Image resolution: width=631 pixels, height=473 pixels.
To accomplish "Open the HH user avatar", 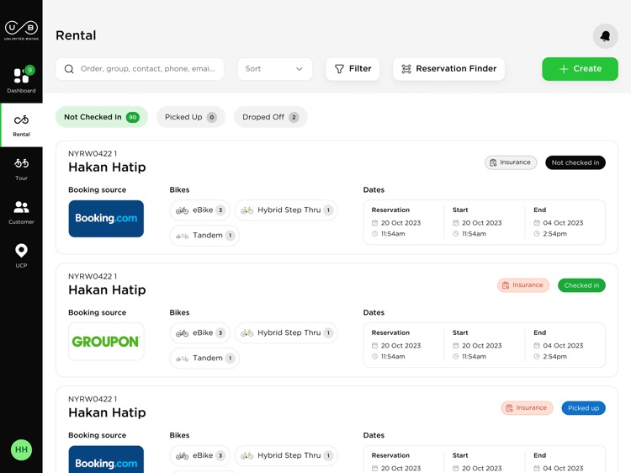I will click(21, 449).
